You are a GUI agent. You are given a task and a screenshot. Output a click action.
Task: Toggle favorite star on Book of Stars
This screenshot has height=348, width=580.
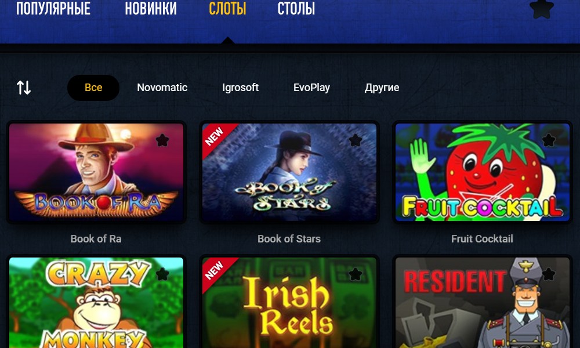pos(356,140)
